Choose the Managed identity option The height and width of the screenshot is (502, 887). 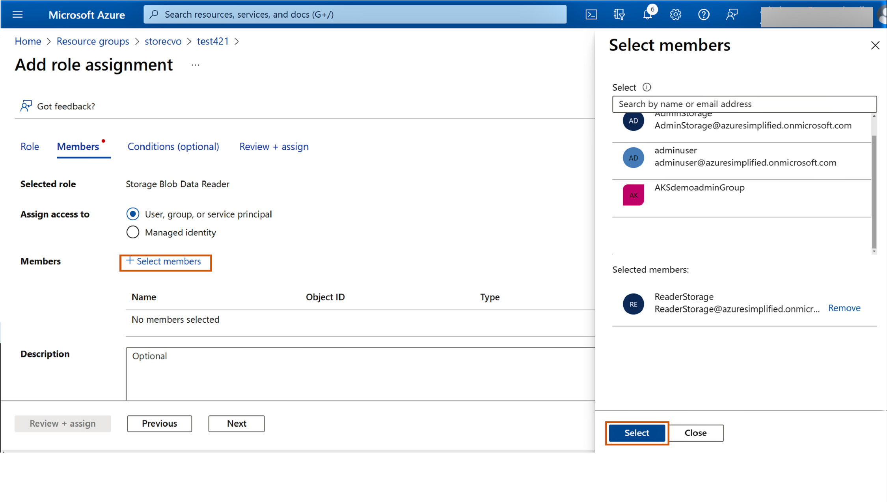[x=133, y=232]
